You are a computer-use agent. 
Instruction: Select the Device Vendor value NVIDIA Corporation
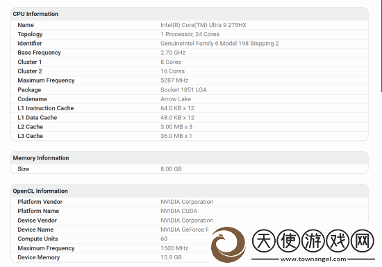coord(187,221)
